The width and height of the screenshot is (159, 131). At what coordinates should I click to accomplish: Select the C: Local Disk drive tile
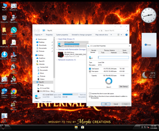pos(73,44)
